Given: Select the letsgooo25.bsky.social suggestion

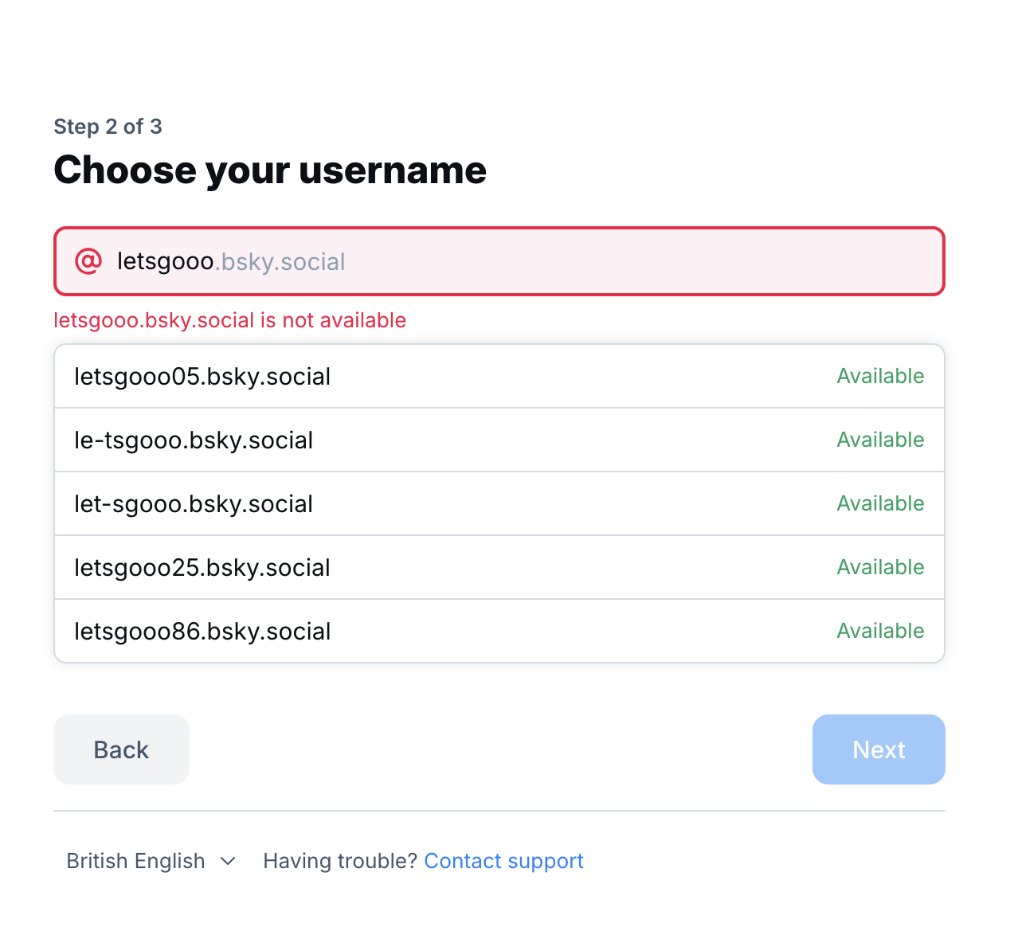Looking at the screenshot, I should click(x=202, y=568).
